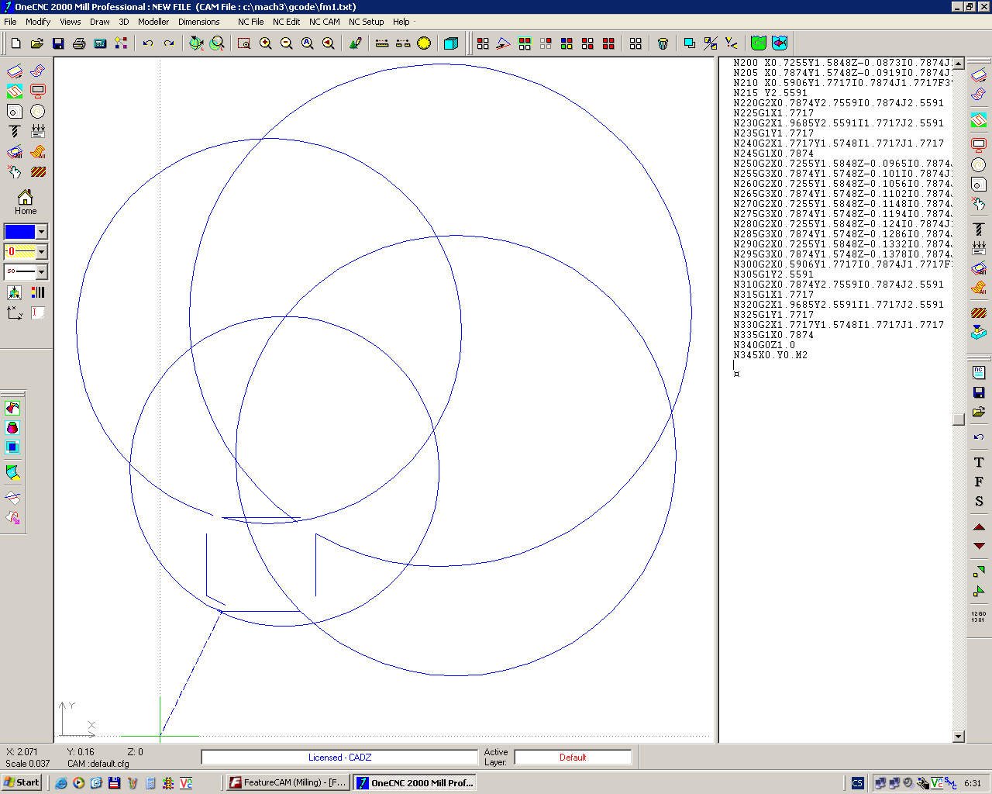Click the undo arrow icon
Screen dimensions: 992x794
coord(148,43)
